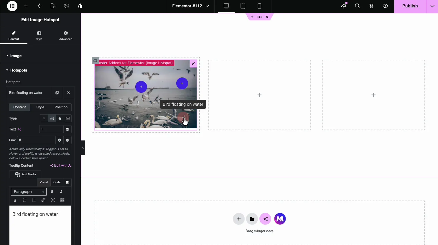
Task: Open Page Settings document icon
Action: pyautogui.click(x=53, y=6)
